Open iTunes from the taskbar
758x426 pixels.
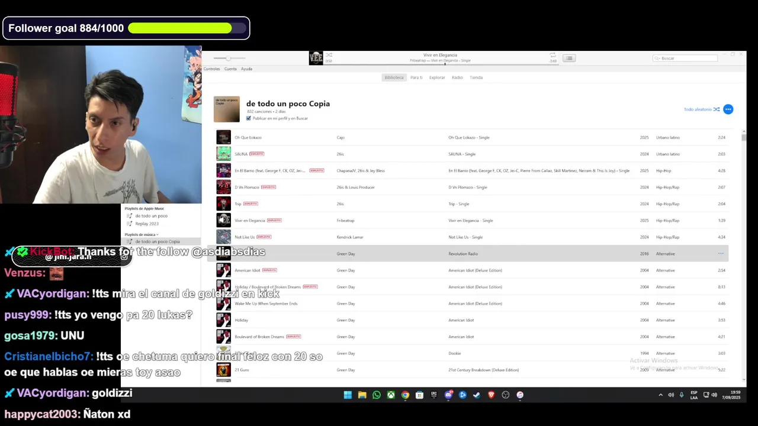click(520, 395)
